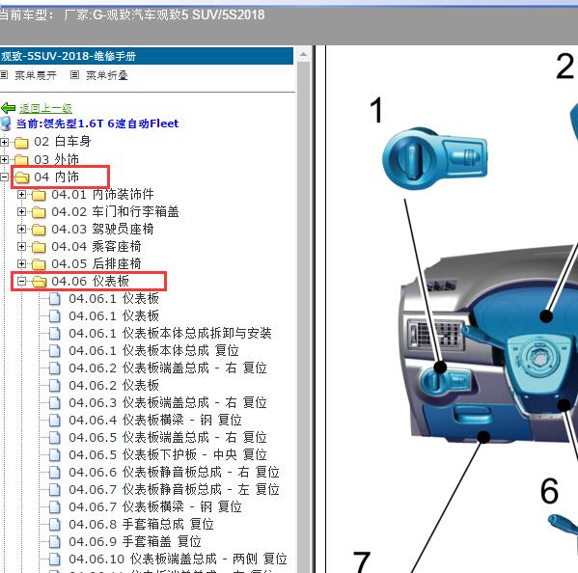Image resolution: width=578 pixels, height=573 pixels.
Task: Click the 04.05 后排座椅 folder icon
Action: click(39, 264)
